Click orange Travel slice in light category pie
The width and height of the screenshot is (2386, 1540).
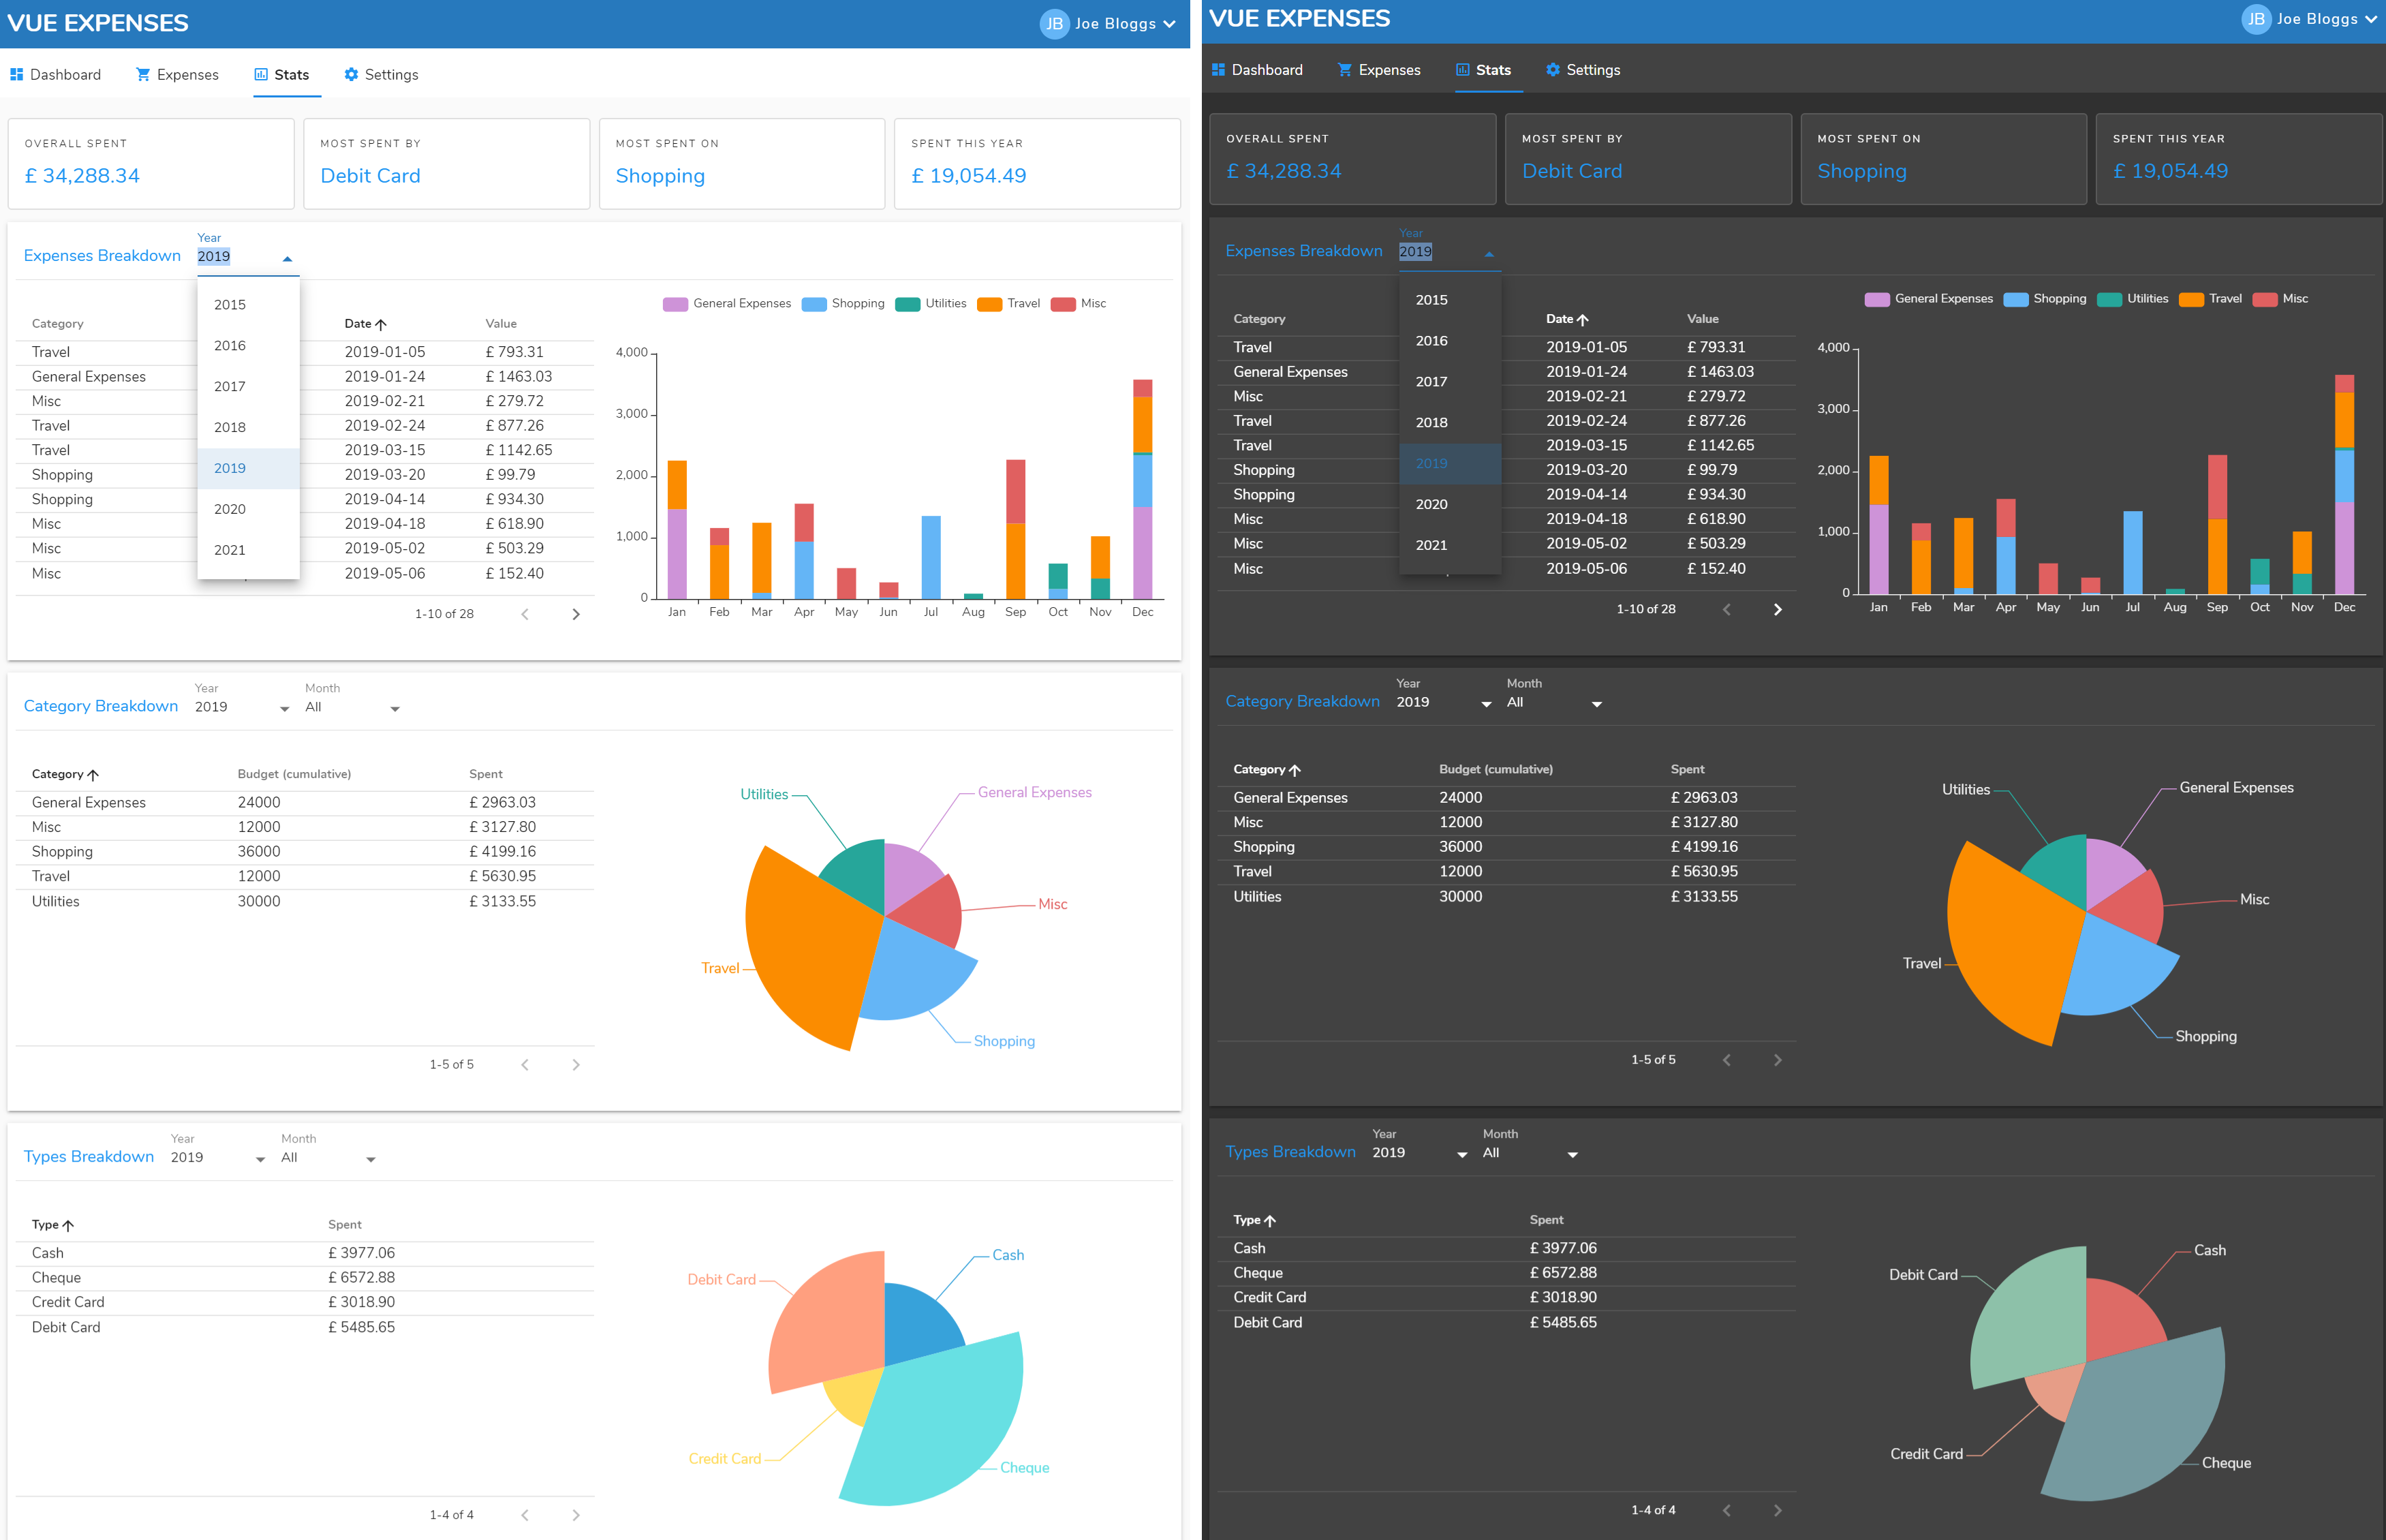click(809, 950)
